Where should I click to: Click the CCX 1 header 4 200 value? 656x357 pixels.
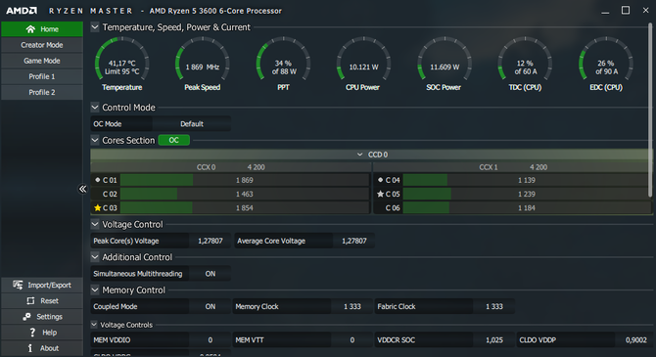(539, 167)
